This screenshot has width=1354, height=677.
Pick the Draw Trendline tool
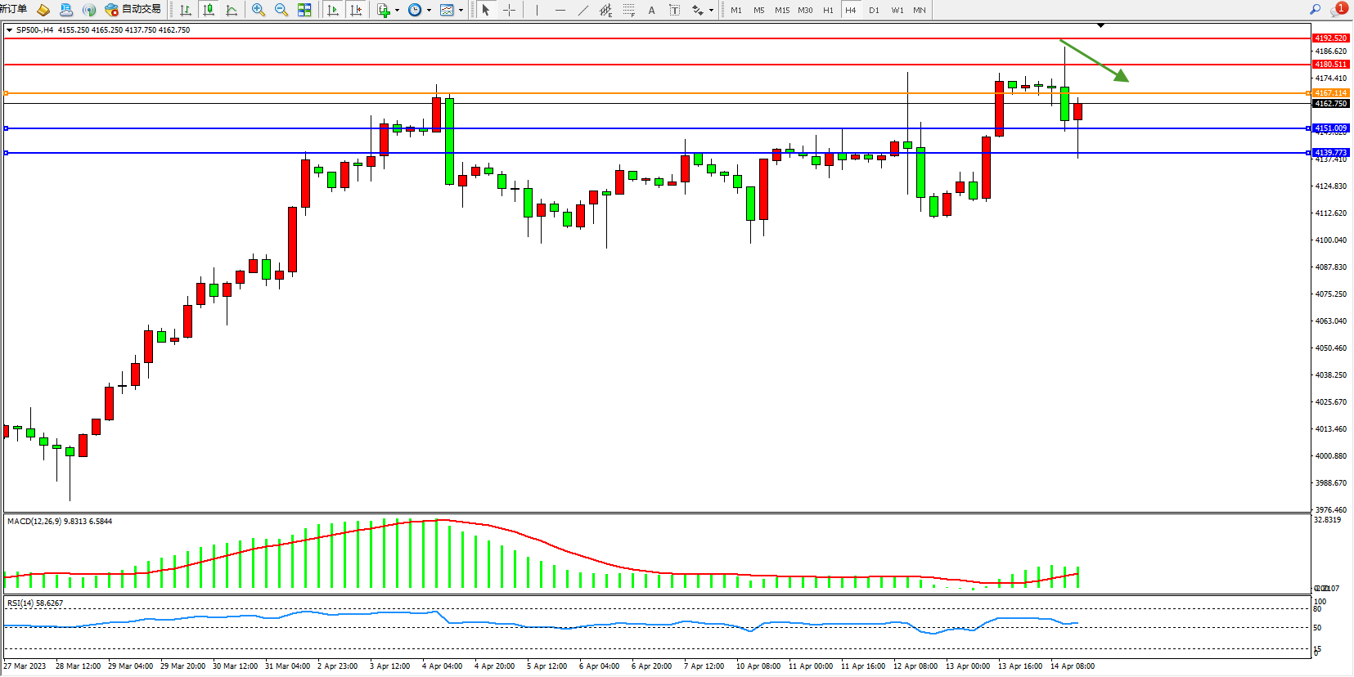(x=583, y=10)
